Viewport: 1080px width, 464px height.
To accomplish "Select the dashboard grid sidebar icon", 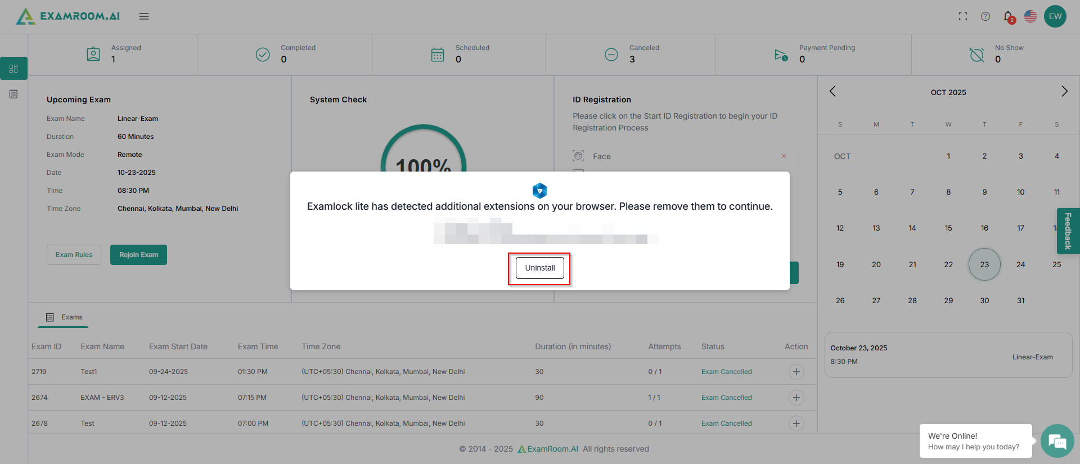I will click(x=13, y=69).
